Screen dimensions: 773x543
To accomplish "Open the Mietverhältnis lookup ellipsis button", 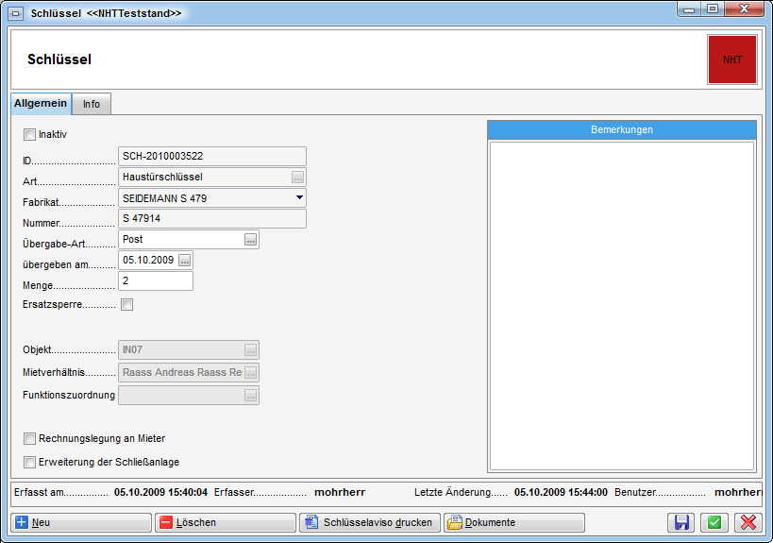I will coord(250,373).
